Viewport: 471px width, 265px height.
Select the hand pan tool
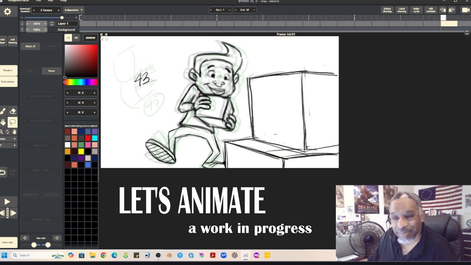pos(14,132)
